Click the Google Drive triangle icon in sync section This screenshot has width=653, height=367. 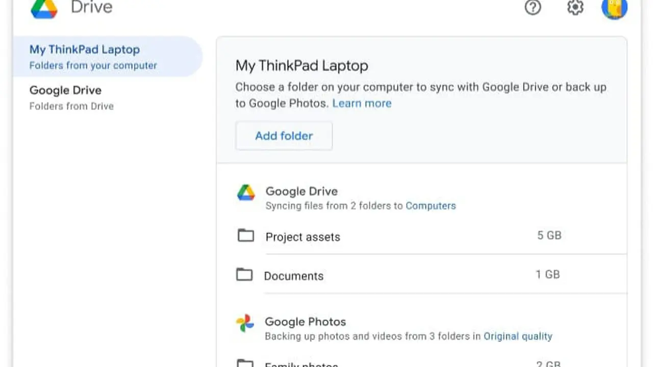(246, 193)
